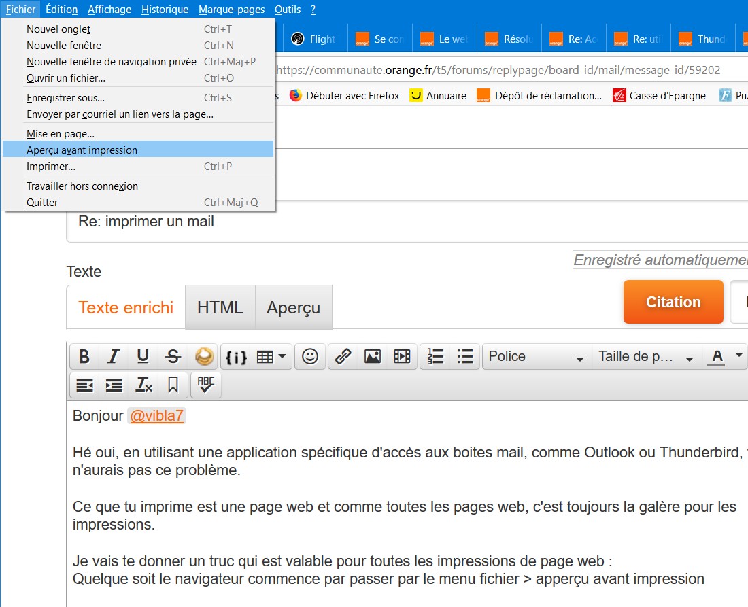Insert an image into the post

point(373,357)
